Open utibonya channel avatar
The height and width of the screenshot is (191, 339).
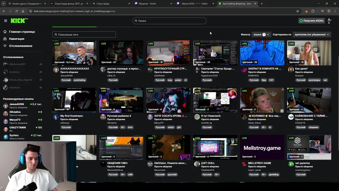(x=56, y=117)
